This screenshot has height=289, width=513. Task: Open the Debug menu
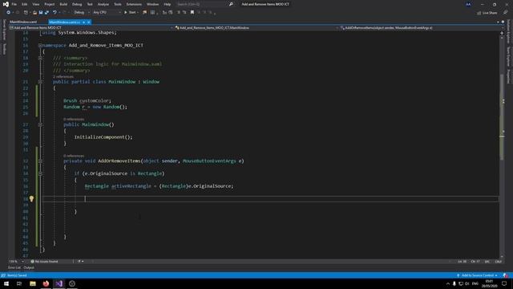77,4
